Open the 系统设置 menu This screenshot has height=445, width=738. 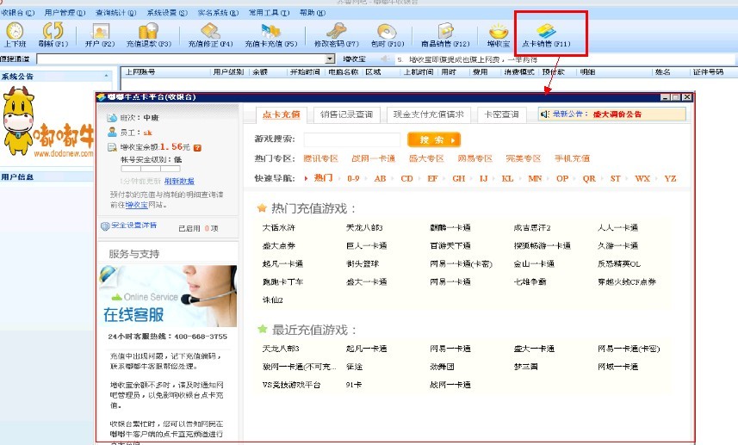pos(167,13)
